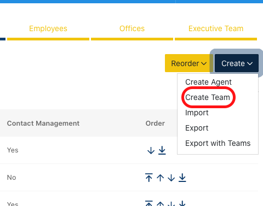This screenshot has height=206, width=263.
Task: Click move-to-bottom arrow in first Yes row
Action: [162, 150]
